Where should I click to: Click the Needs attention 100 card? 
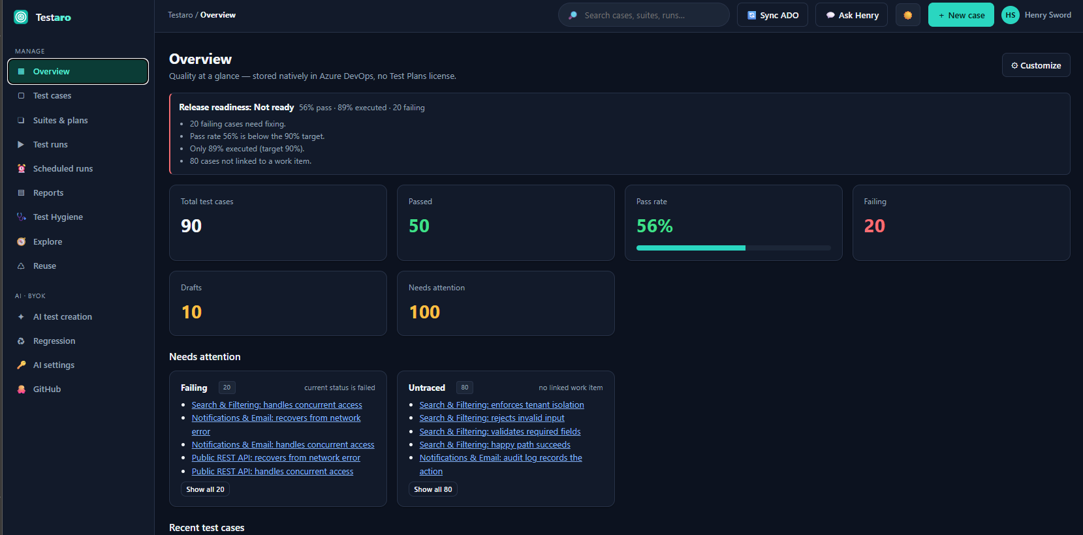click(506, 303)
